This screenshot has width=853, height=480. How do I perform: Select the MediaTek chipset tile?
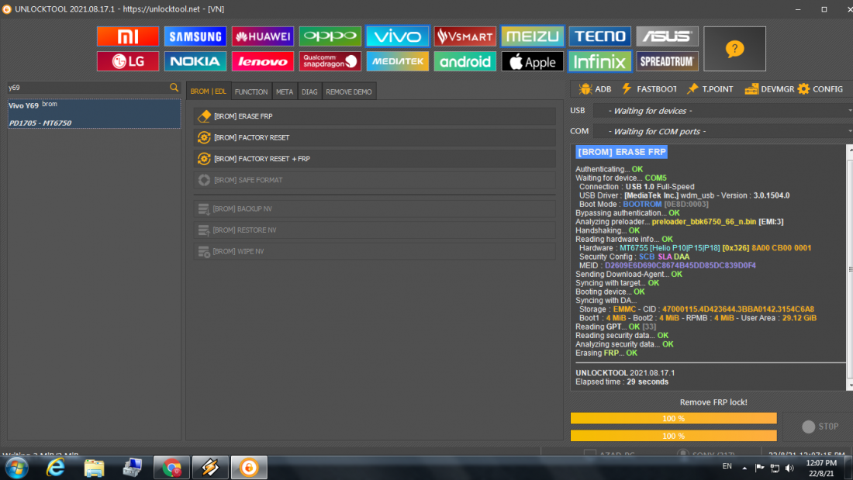pos(398,61)
